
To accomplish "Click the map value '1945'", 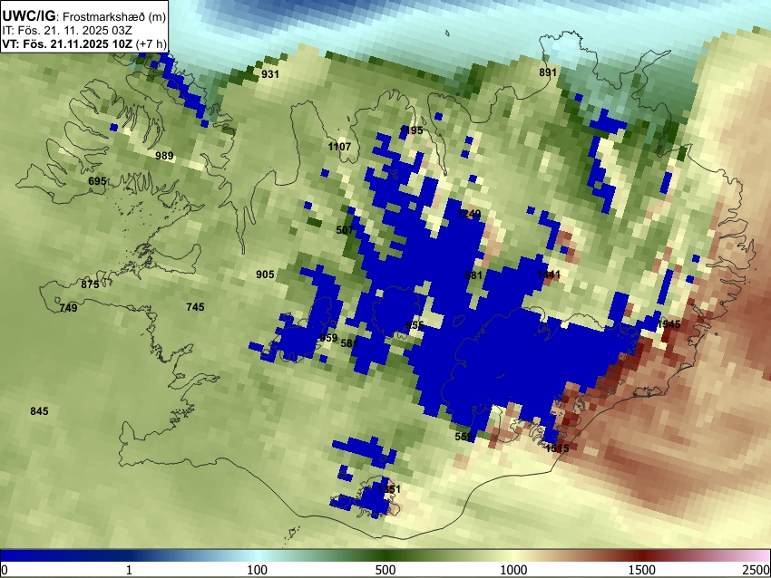I will coord(669,324).
